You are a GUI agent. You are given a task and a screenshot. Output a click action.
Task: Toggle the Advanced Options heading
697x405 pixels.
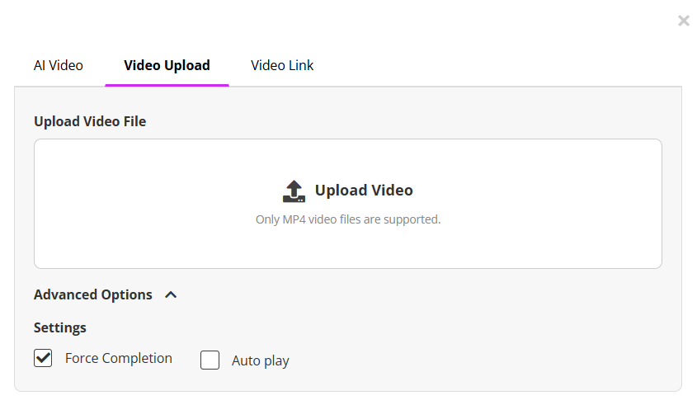tap(93, 294)
